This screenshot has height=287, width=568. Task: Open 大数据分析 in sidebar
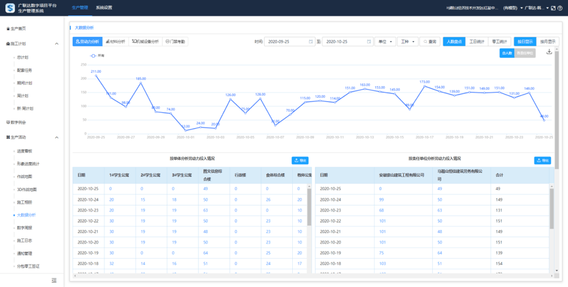(26, 215)
